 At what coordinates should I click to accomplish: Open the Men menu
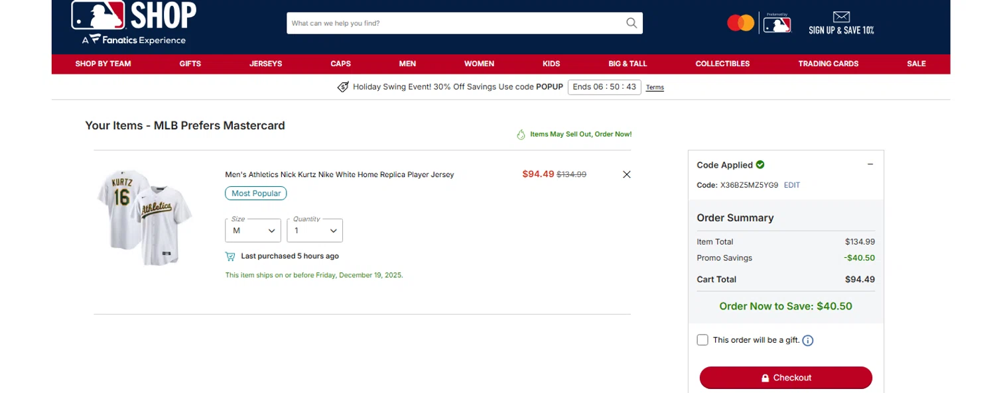[407, 64]
